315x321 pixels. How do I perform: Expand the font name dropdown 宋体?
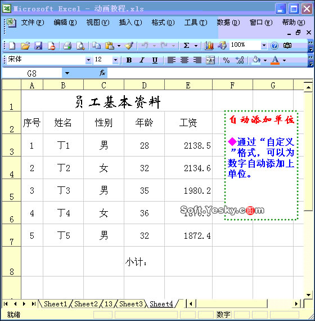click(88, 60)
